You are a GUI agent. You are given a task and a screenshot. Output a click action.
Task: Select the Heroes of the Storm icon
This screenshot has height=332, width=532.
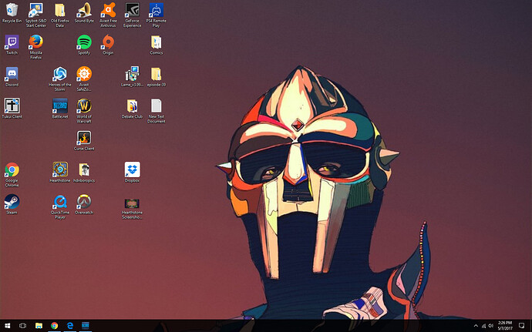coord(59,75)
